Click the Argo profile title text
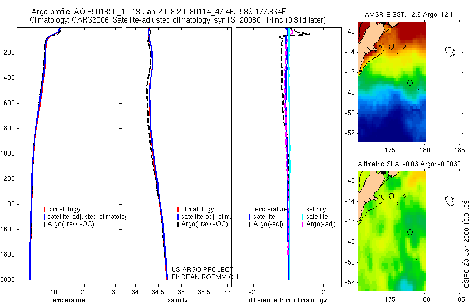This screenshot has width=474, height=305. [x=159, y=12]
